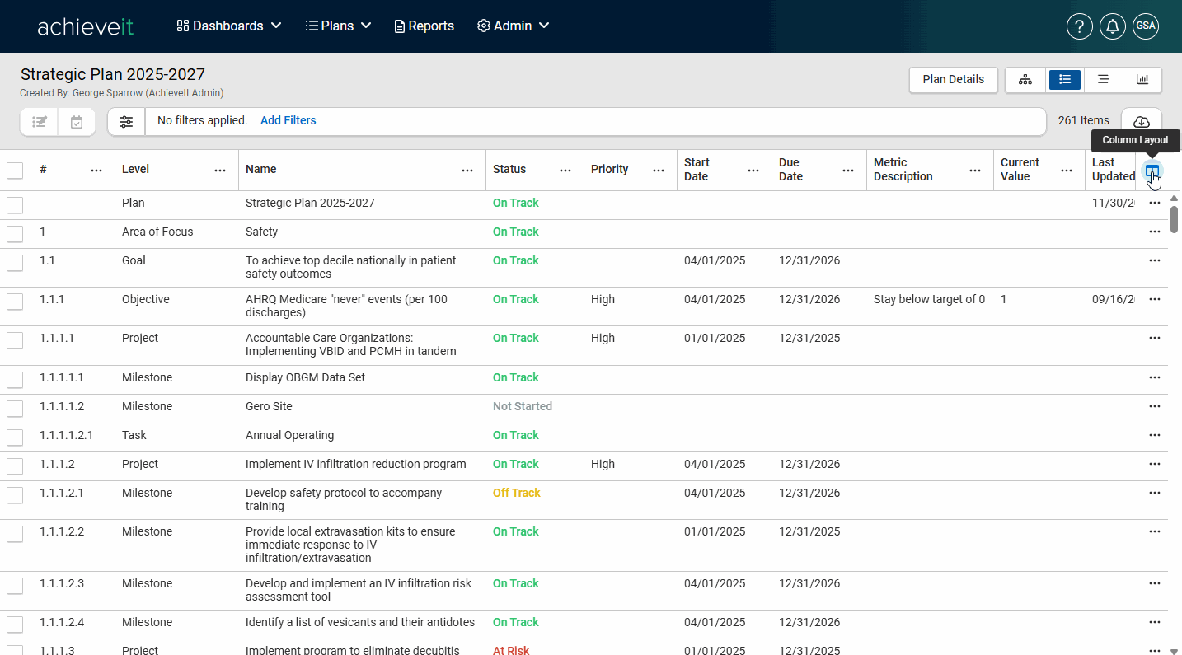
Task: Click the Off Track status text
Action: point(517,493)
